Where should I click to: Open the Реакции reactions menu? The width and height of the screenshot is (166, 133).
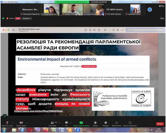coord(106,123)
